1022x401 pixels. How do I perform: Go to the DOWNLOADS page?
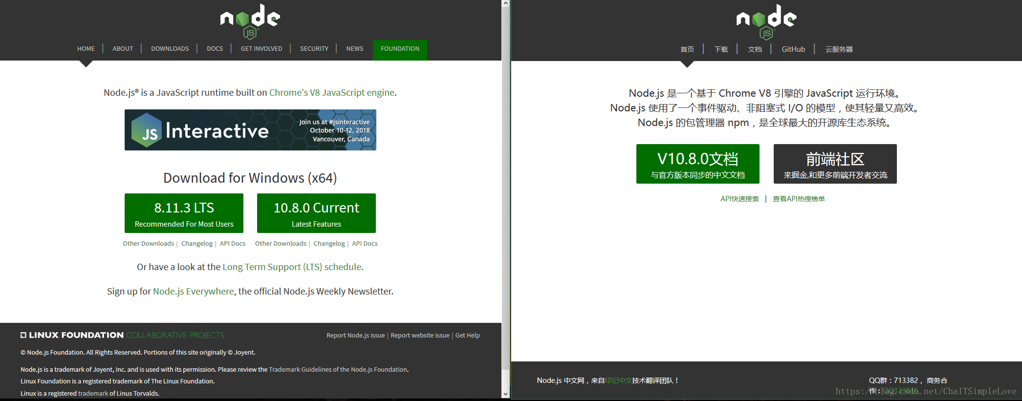pos(170,49)
